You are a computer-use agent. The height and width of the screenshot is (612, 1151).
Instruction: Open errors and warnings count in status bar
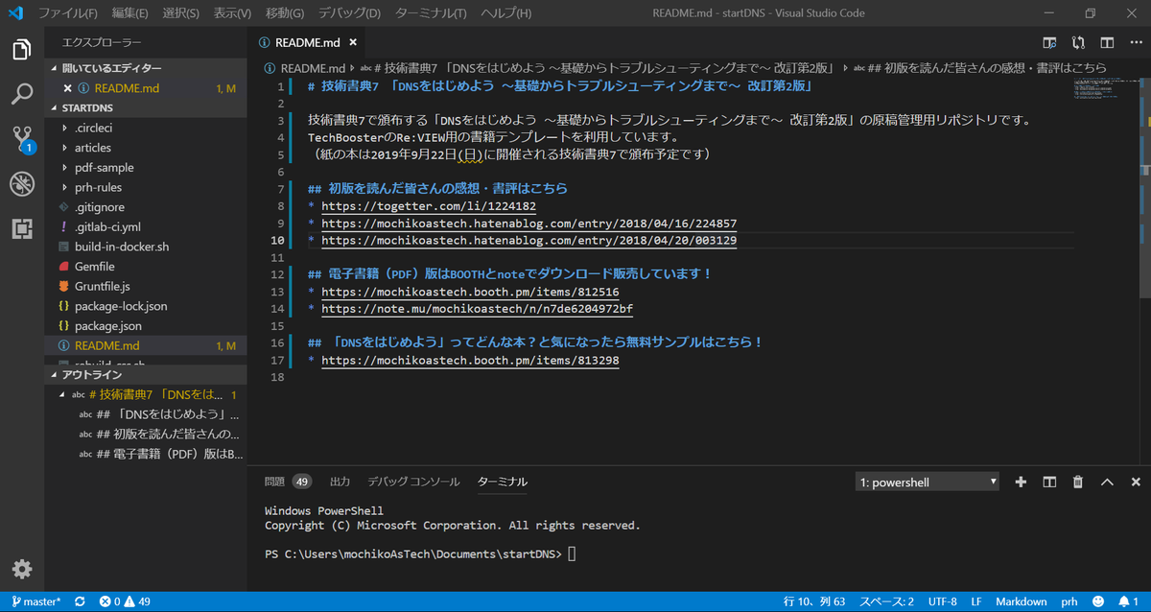125,601
